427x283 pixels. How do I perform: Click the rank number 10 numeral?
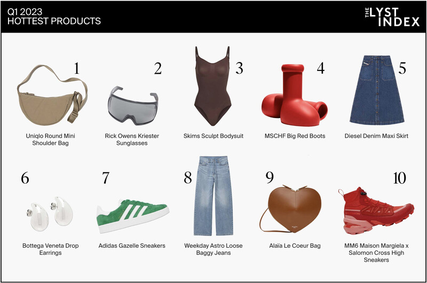point(399,178)
